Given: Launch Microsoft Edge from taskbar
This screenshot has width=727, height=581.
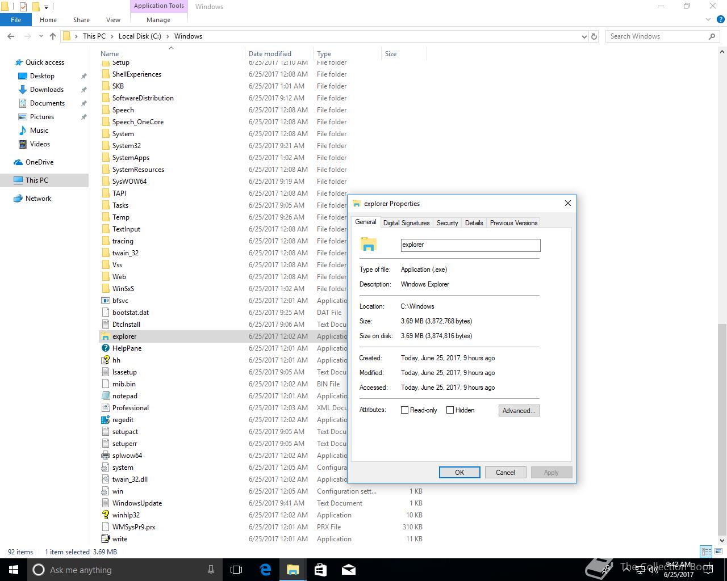Looking at the screenshot, I should [x=265, y=570].
